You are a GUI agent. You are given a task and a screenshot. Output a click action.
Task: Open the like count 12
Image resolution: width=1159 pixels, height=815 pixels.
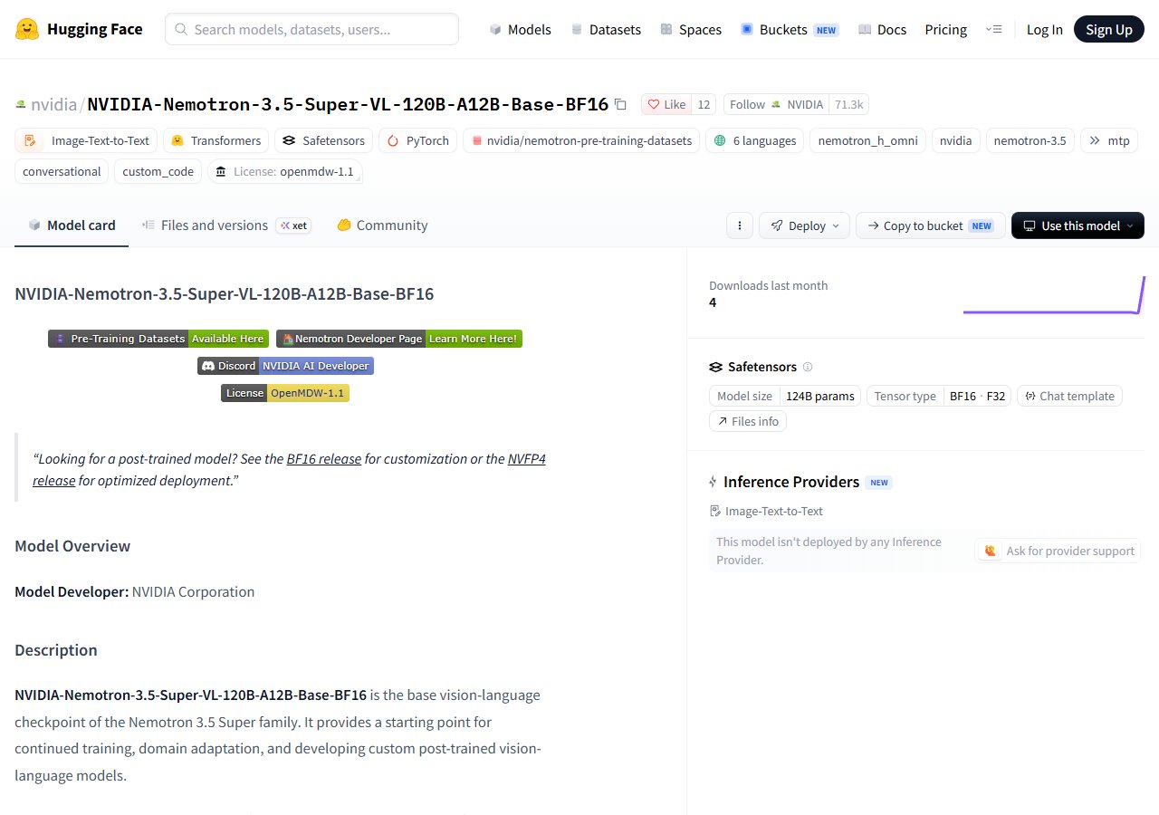[704, 104]
